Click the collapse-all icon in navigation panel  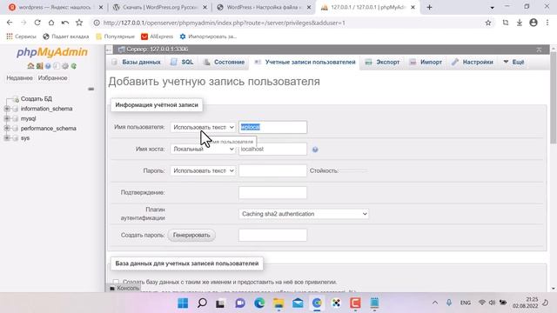point(91,89)
